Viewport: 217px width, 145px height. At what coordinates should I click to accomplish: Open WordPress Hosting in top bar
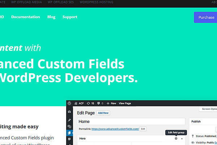coord(97,2)
